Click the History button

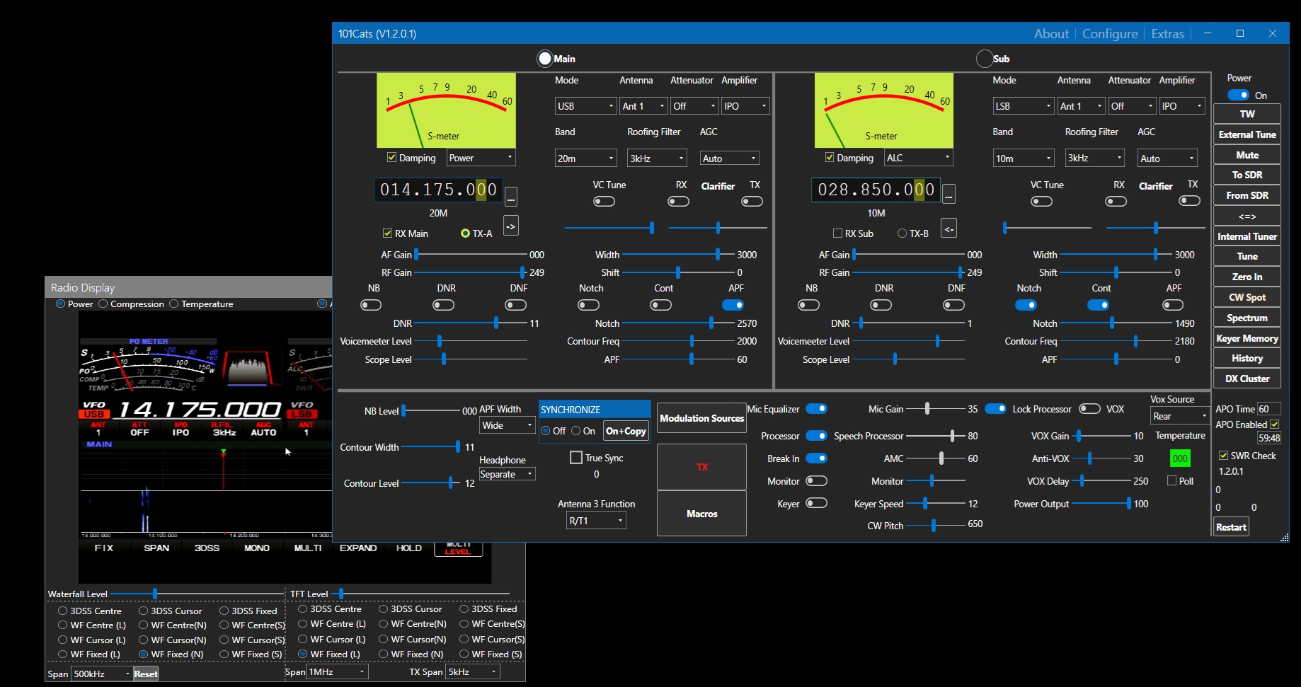point(1247,359)
